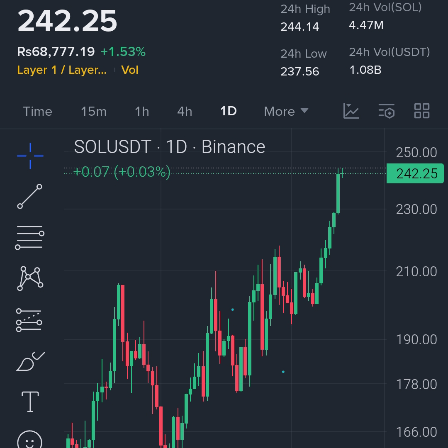Screen dimensions: 448x448
Task: Tap the 210.00 price axis label
Action: coord(416,271)
